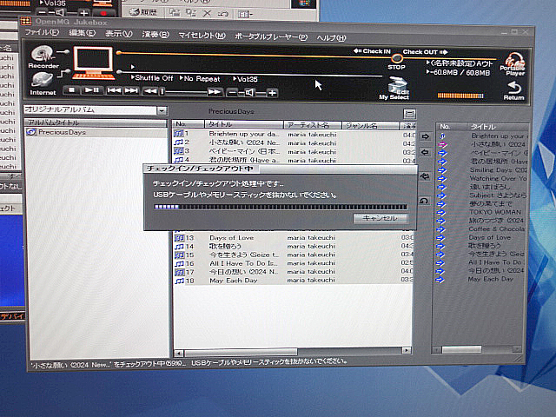
Task: Sort by タイトル column header
Action: coord(244,124)
